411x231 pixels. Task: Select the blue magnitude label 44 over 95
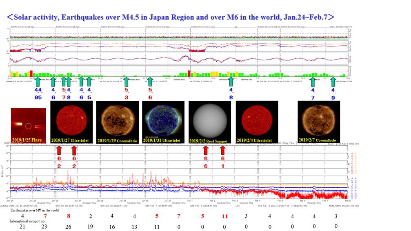point(38,93)
